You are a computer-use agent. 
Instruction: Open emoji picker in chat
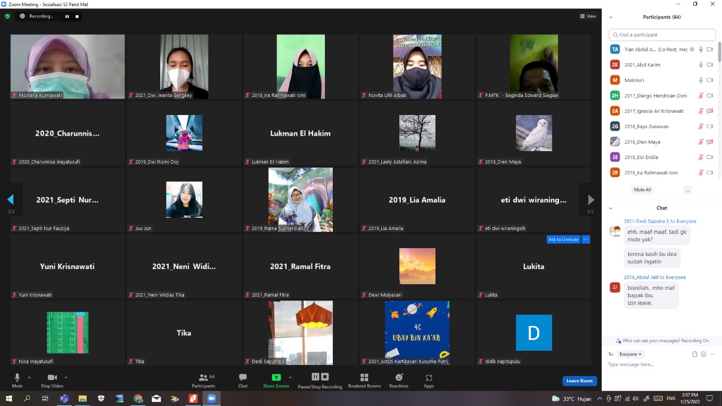[x=703, y=354]
